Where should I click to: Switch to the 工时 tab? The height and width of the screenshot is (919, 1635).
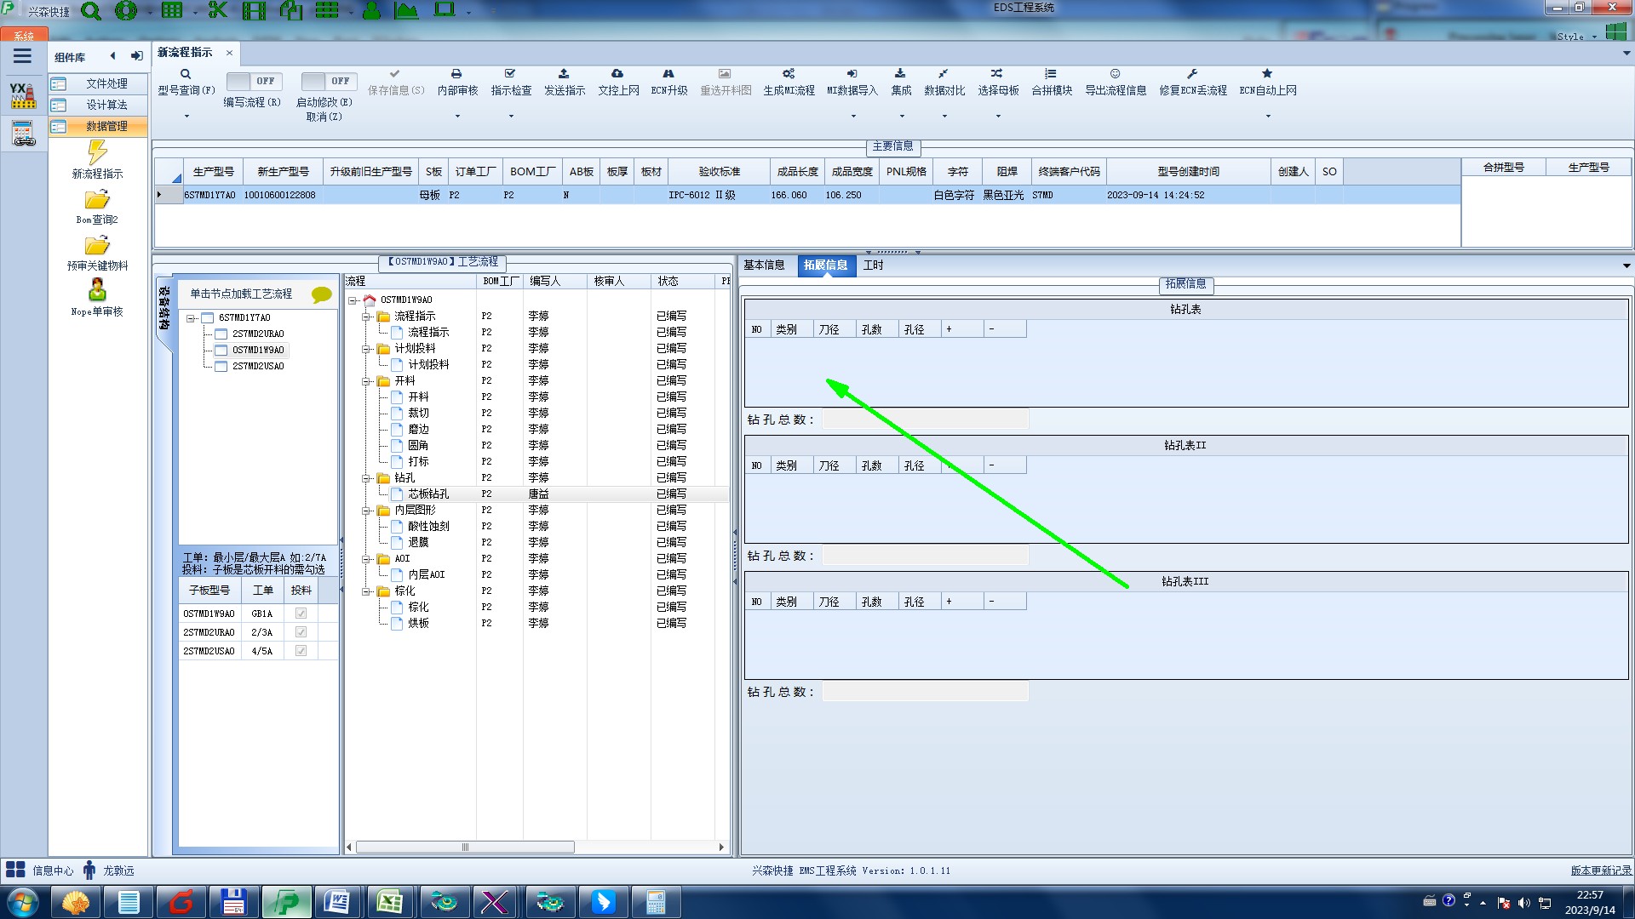coord(873,265)
